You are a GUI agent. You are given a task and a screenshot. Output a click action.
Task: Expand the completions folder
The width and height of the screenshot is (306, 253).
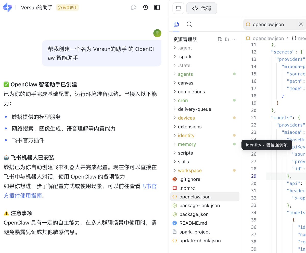click(x=205, y=92)
